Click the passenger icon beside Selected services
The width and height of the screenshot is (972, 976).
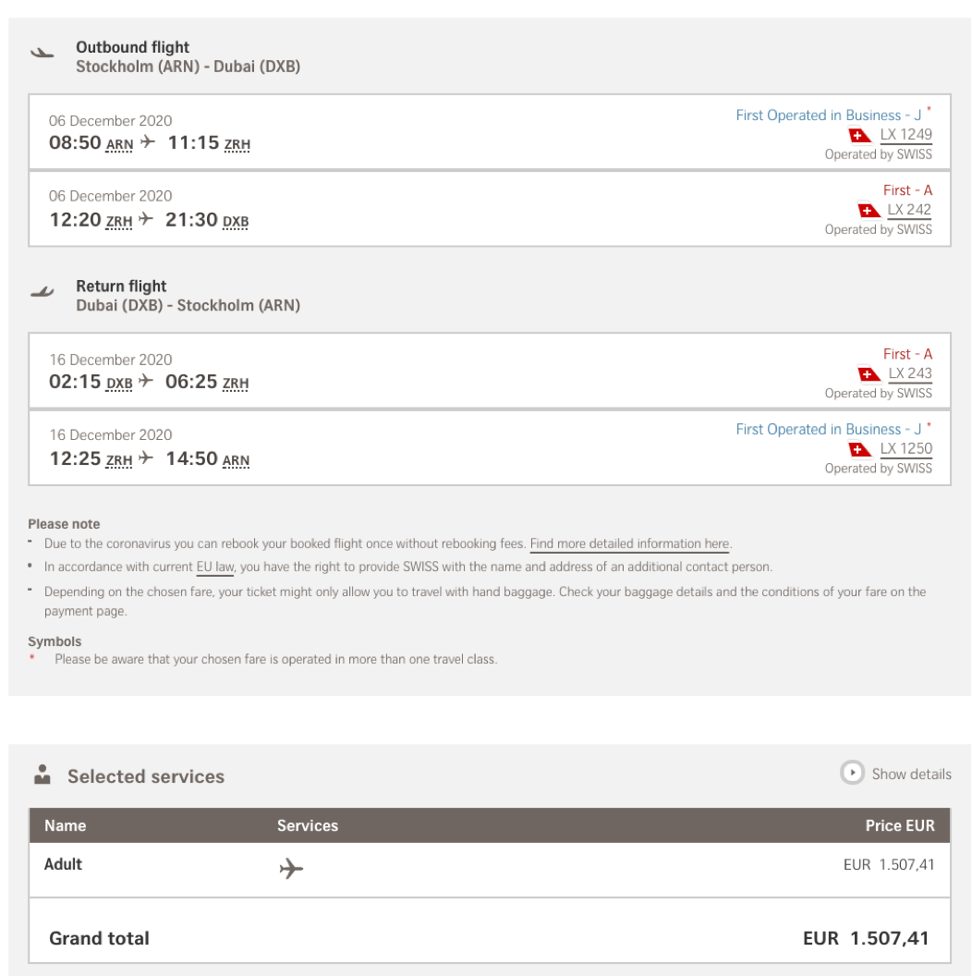point(43,775)
